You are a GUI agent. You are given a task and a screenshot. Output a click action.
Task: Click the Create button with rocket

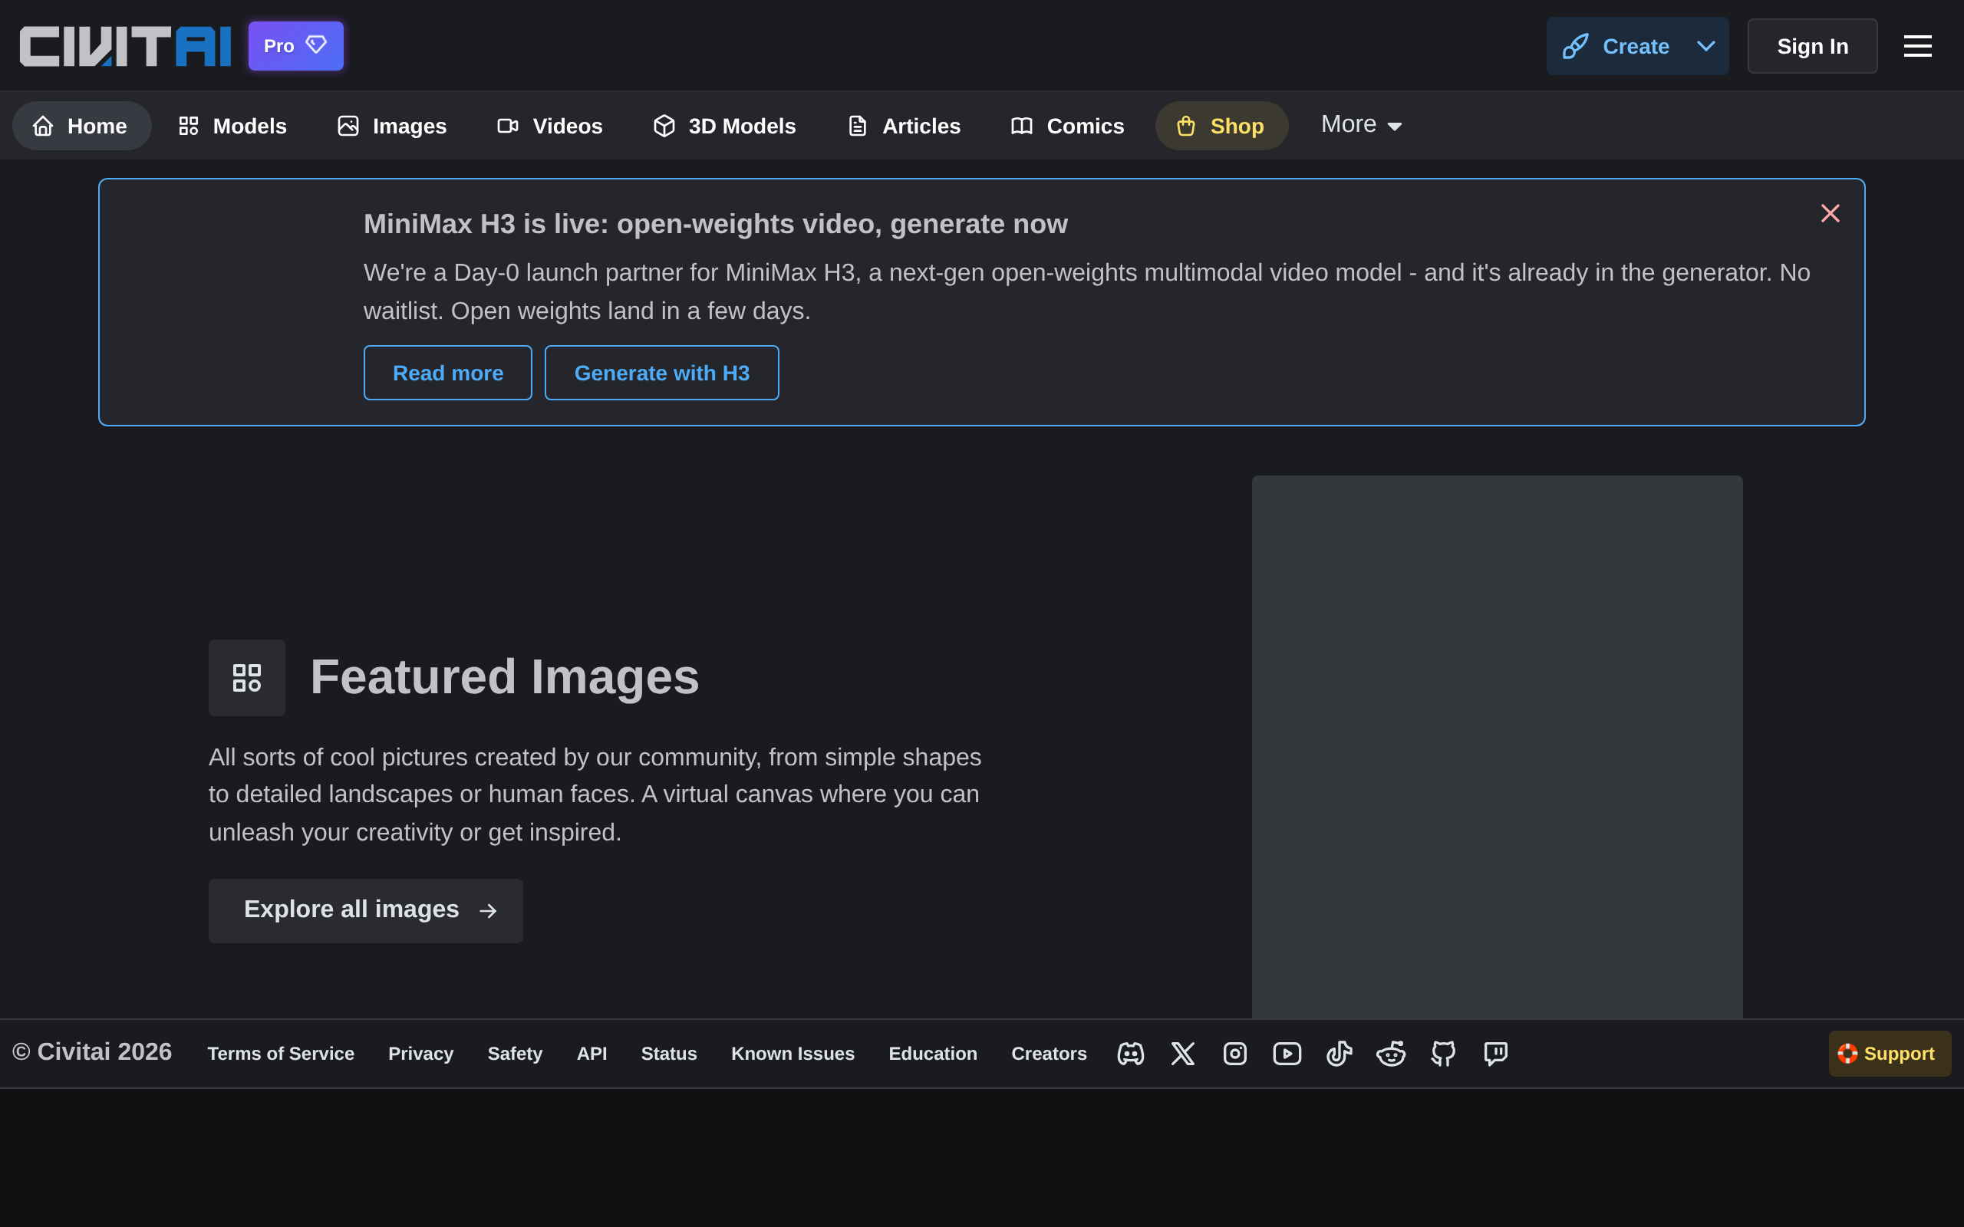click(1616, 46)
